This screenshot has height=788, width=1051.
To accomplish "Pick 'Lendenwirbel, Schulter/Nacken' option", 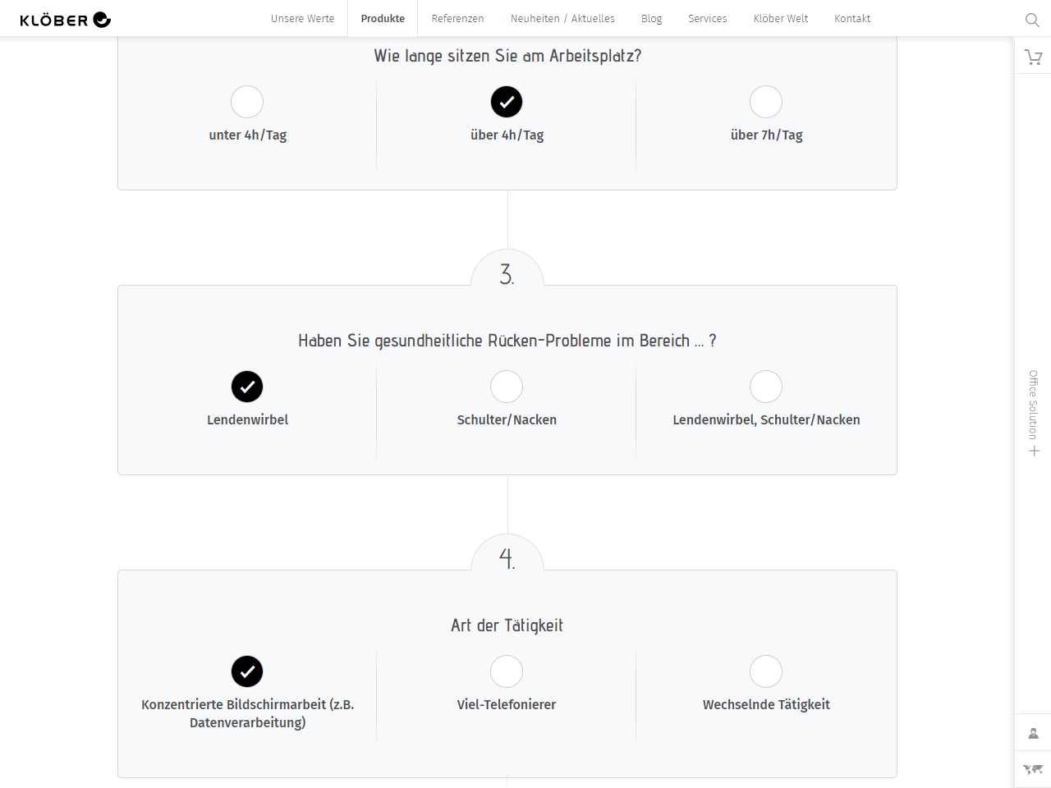I will click(766, 387).
